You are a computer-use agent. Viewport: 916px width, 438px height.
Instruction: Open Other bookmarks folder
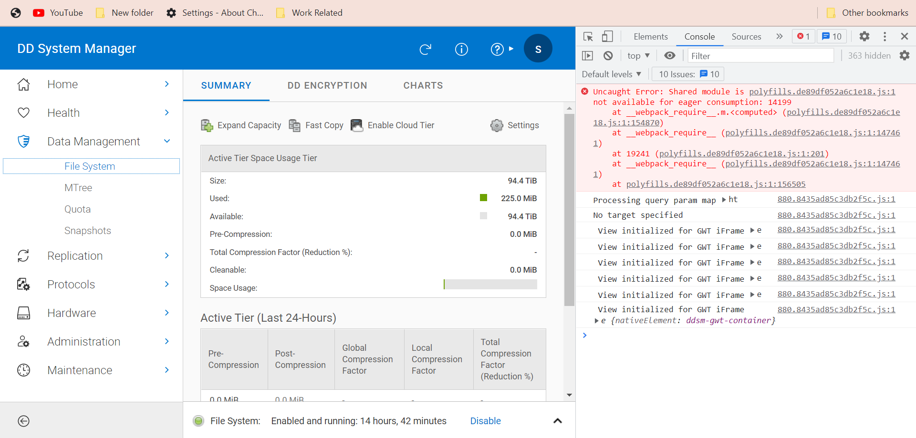(867, 13)
